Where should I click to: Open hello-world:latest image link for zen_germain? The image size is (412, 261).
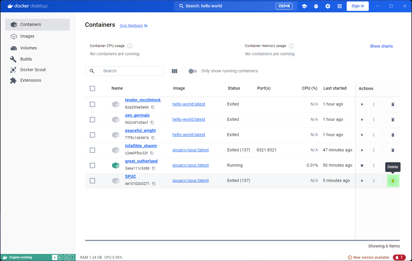click(x=189, y=119)
